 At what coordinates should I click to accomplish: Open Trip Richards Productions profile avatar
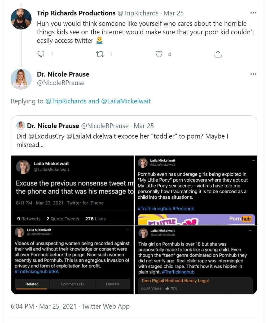tap(21, 19)
